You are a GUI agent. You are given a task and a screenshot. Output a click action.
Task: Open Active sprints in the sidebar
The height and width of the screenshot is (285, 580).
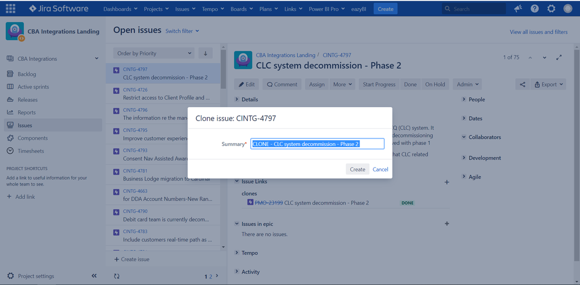pyautogui.click(x=33, y=87)
